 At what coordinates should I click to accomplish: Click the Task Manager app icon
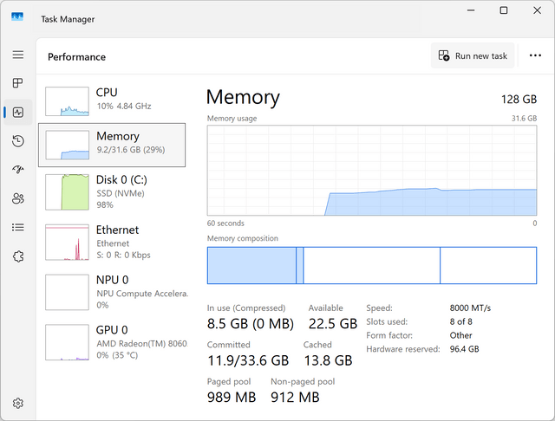17,16
